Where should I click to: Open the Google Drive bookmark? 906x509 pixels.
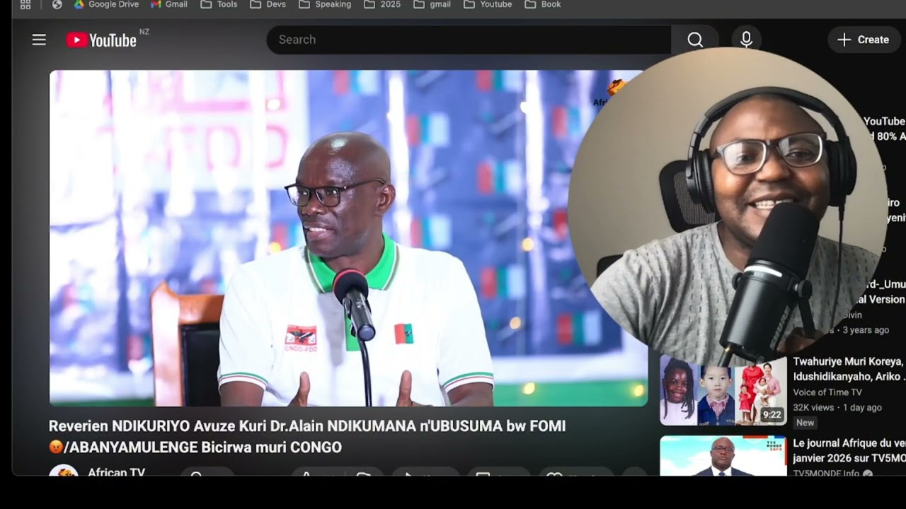(x=106, y=4)
